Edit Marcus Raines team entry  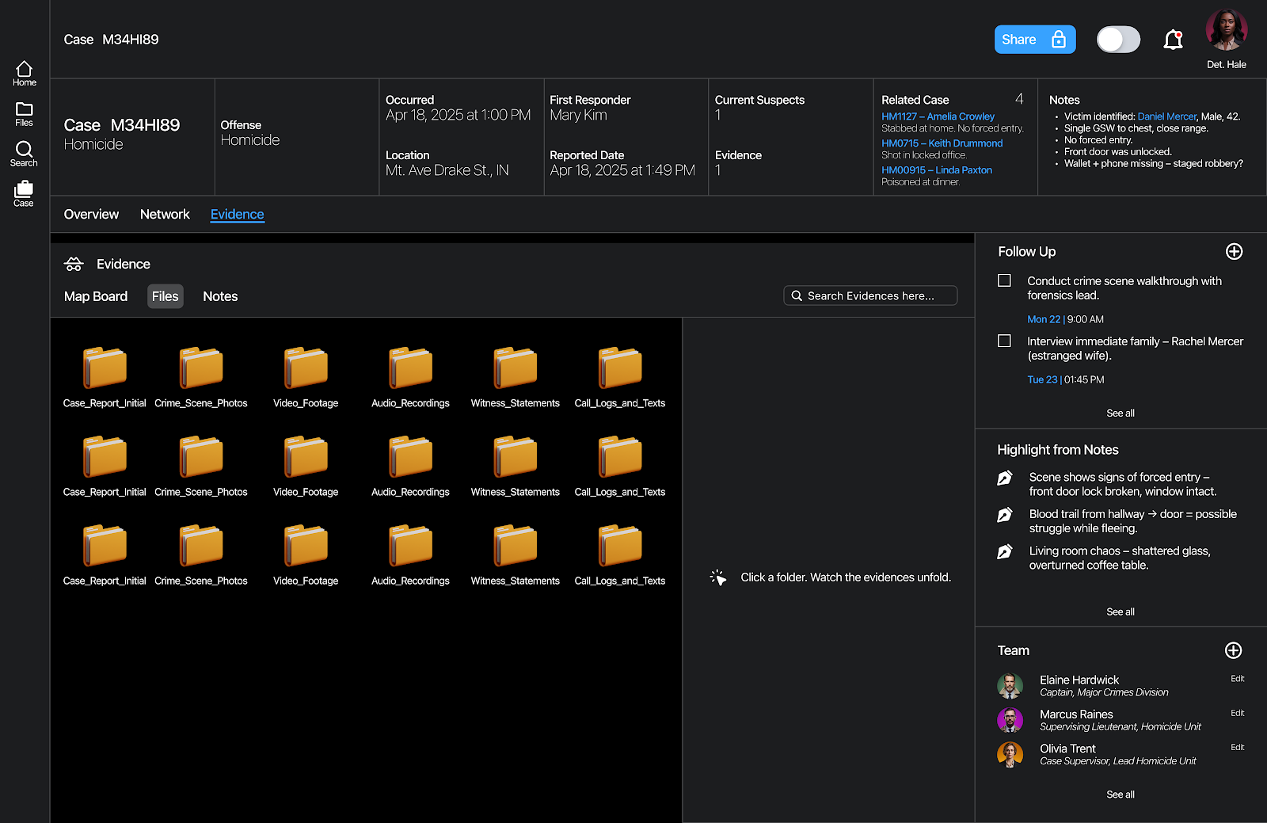(x=1237, y=714)
